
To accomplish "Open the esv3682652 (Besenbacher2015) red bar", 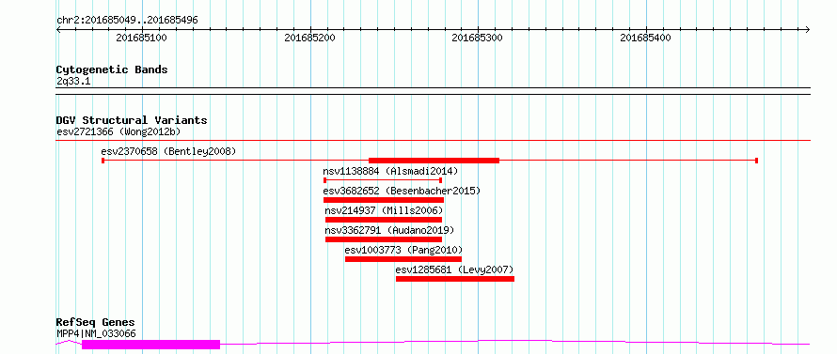I will tap(384, 200).
